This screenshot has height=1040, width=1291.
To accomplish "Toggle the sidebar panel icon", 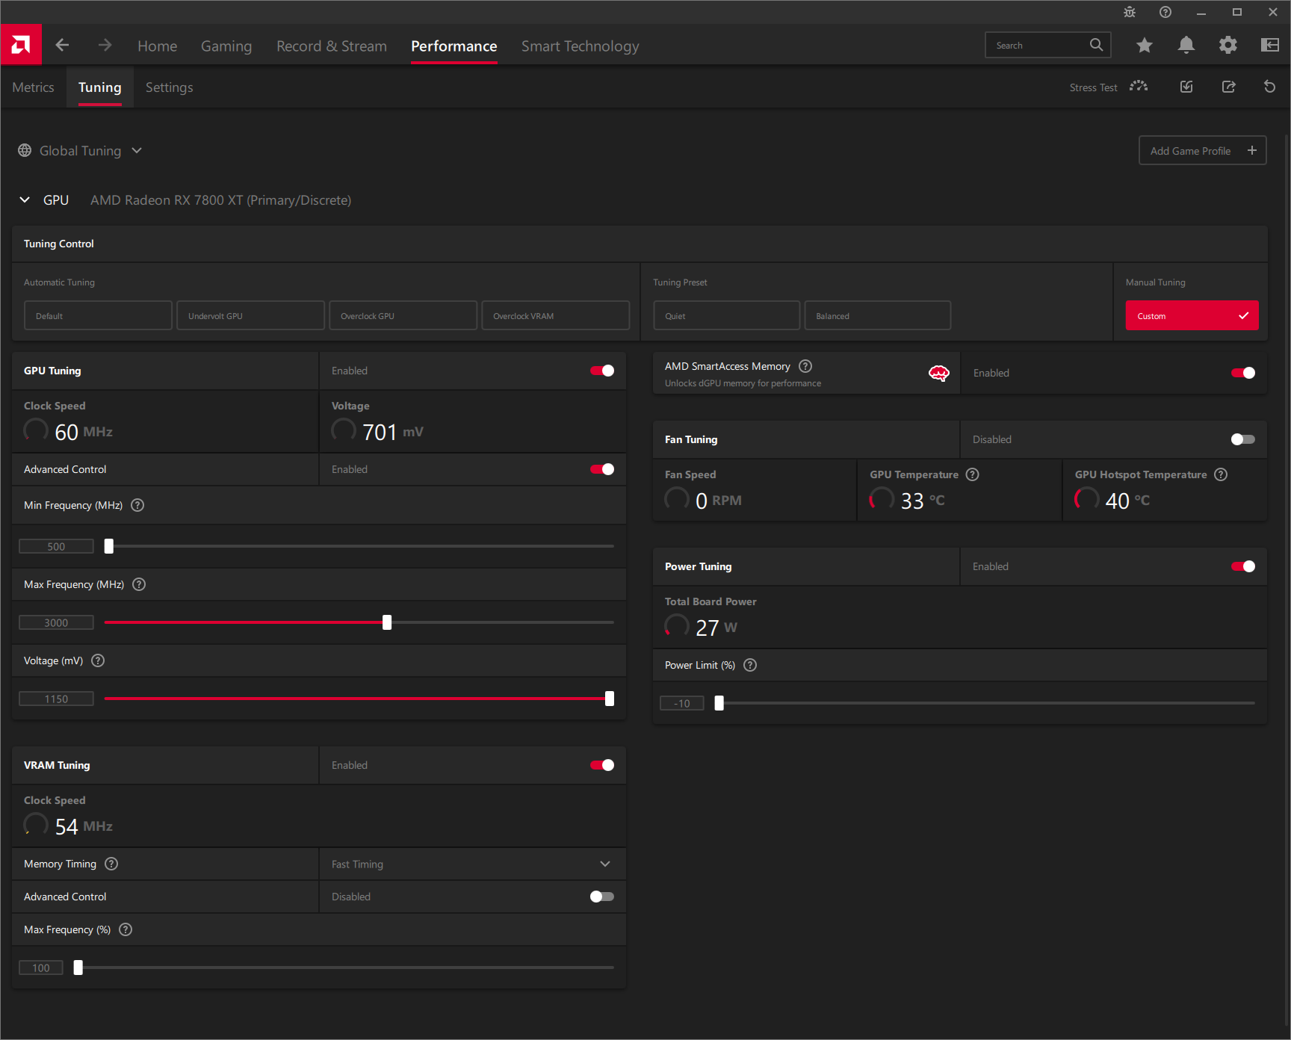I will [x=1269, y=46].
